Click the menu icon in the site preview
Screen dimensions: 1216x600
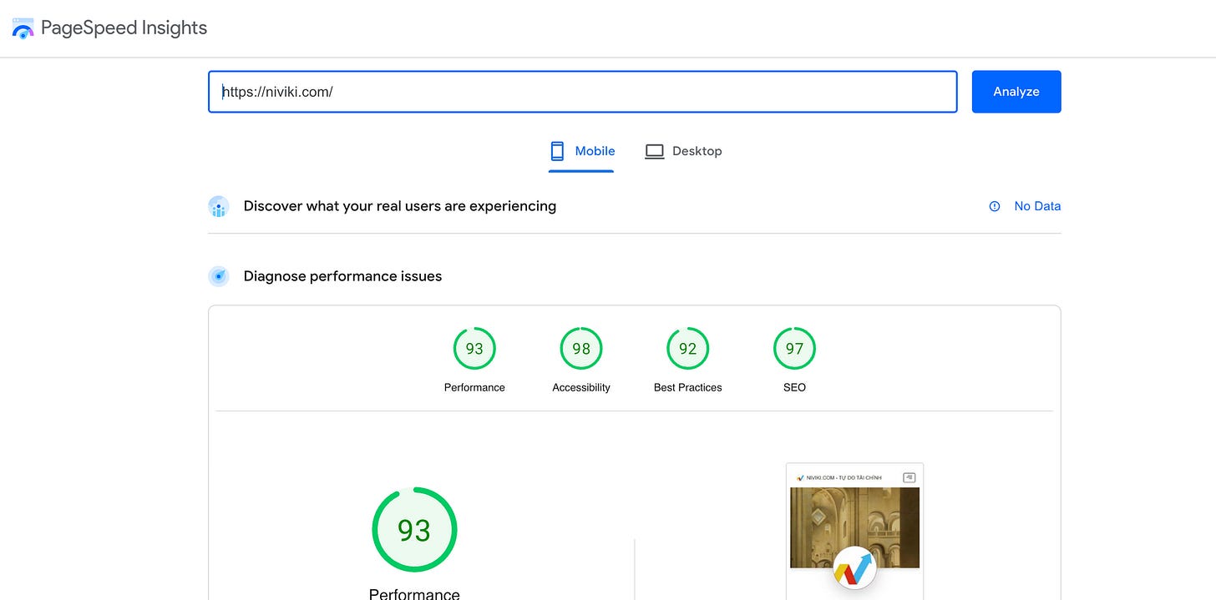(x=909, y=477)
